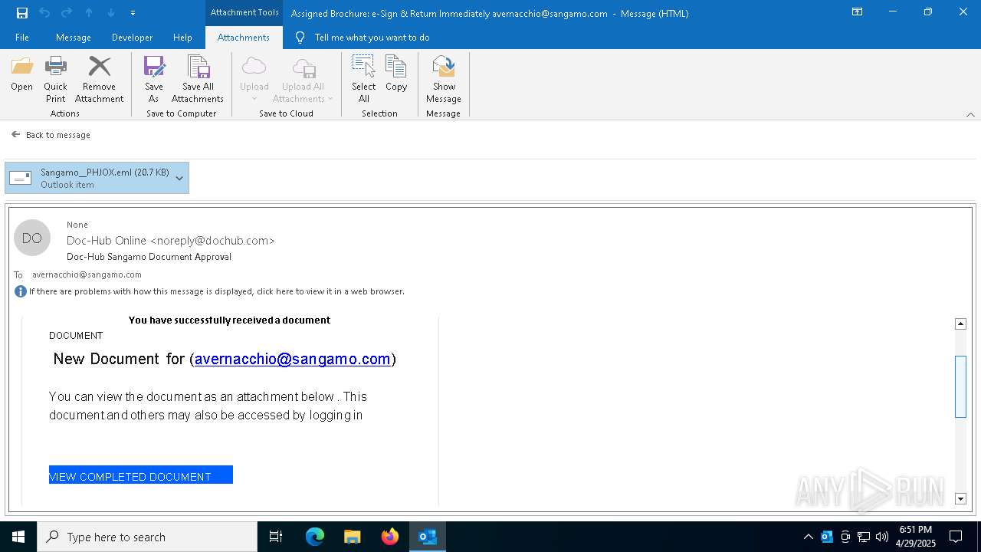Save using the title bar save icon

[22, 13]
